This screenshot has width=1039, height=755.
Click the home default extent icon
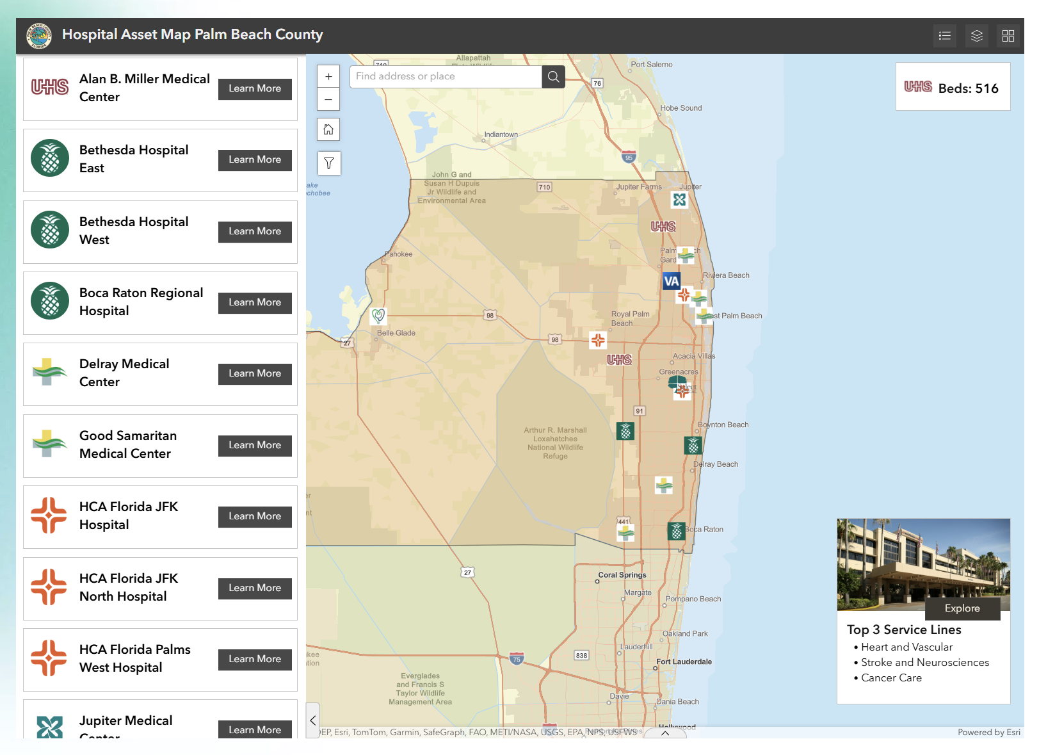[x=328, y=129]
